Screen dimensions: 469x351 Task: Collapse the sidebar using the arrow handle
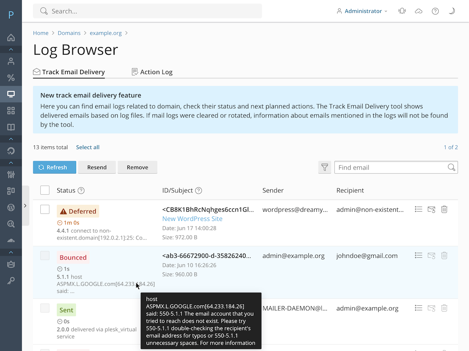pyautogui.click(x=26, y=205)
